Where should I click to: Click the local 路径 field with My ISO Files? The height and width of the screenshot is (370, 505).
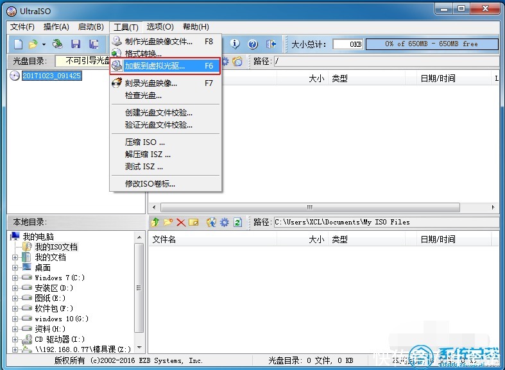[x=386, y=222]
